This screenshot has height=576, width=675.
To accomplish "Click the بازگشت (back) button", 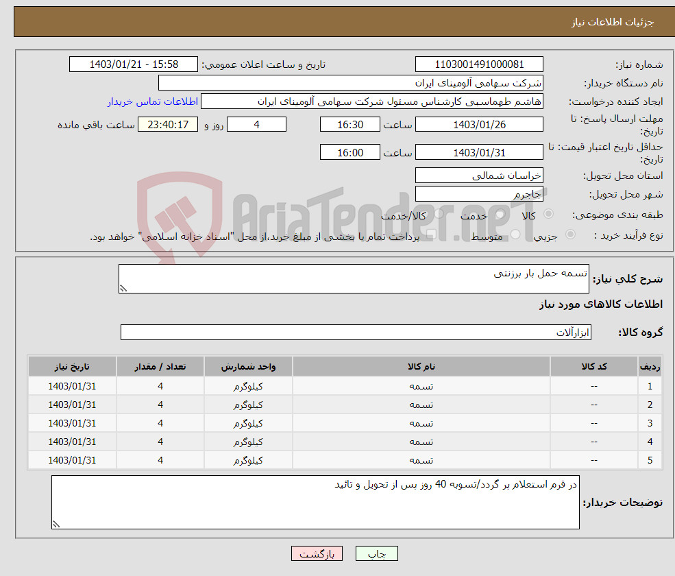I will pos(317,553).
